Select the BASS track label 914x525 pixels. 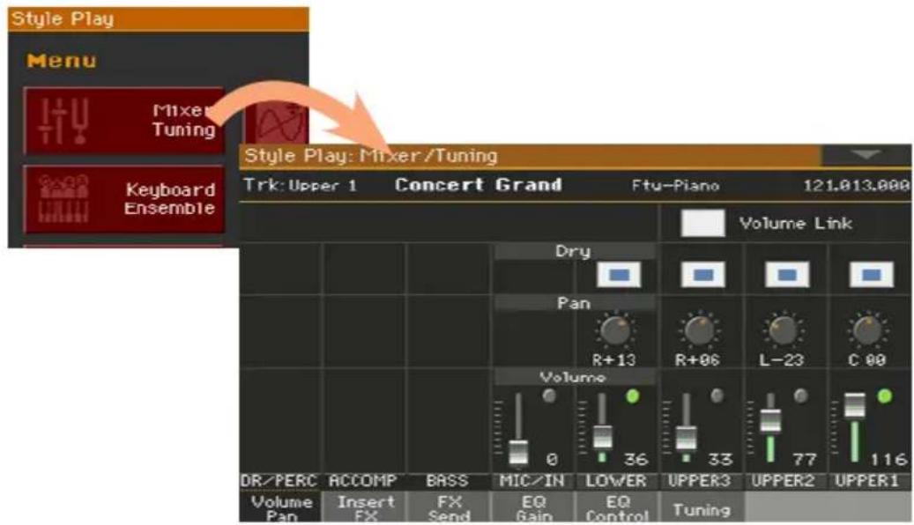[x=447, y=481]
